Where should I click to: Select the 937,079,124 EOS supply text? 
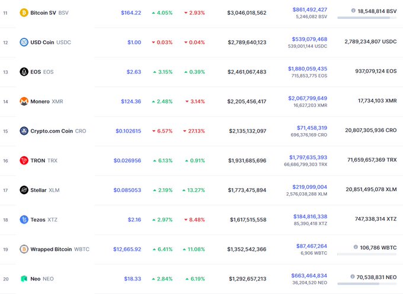point(376,71)
